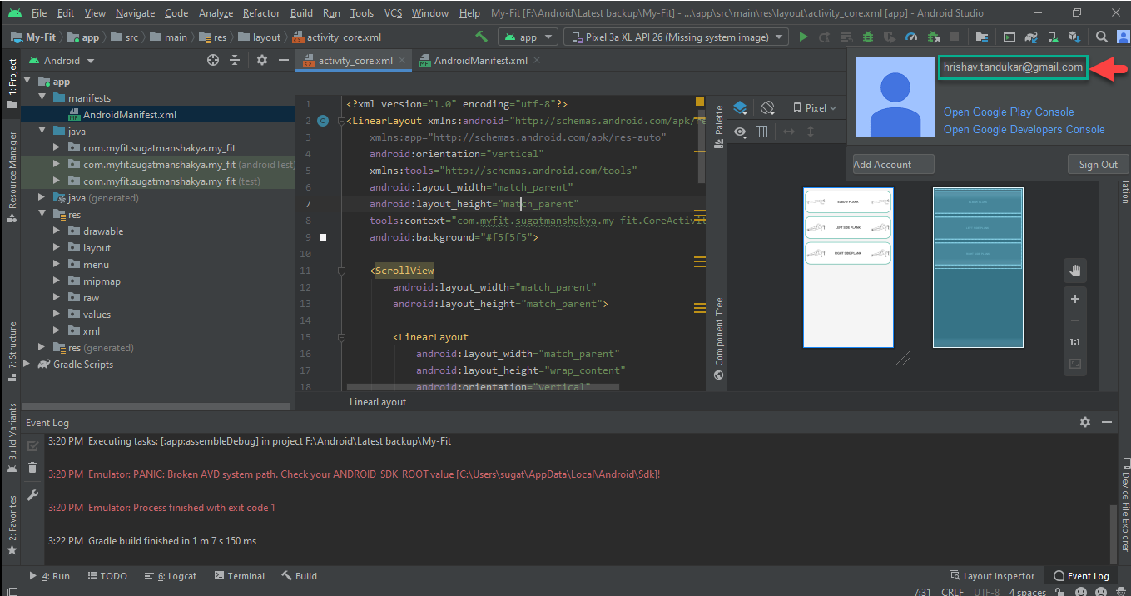The height and width of the screenshot is (596, 1131).
Task: Select the pan hand tool in the design view
Action: click(x=1074, y=270)
